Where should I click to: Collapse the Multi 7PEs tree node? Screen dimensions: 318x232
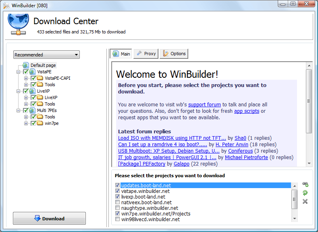[18, 110]
